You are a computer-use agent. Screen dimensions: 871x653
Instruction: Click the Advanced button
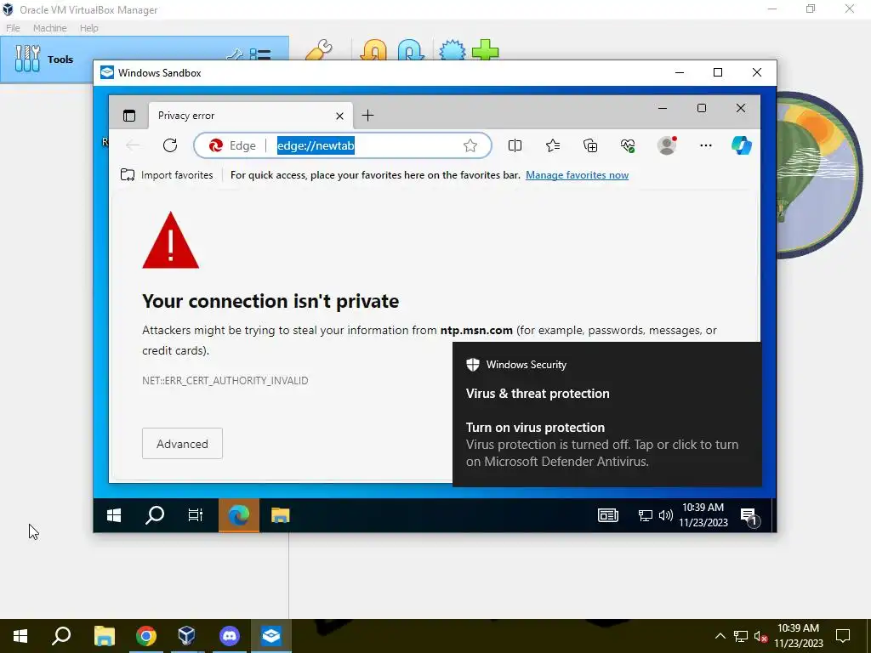182,444
